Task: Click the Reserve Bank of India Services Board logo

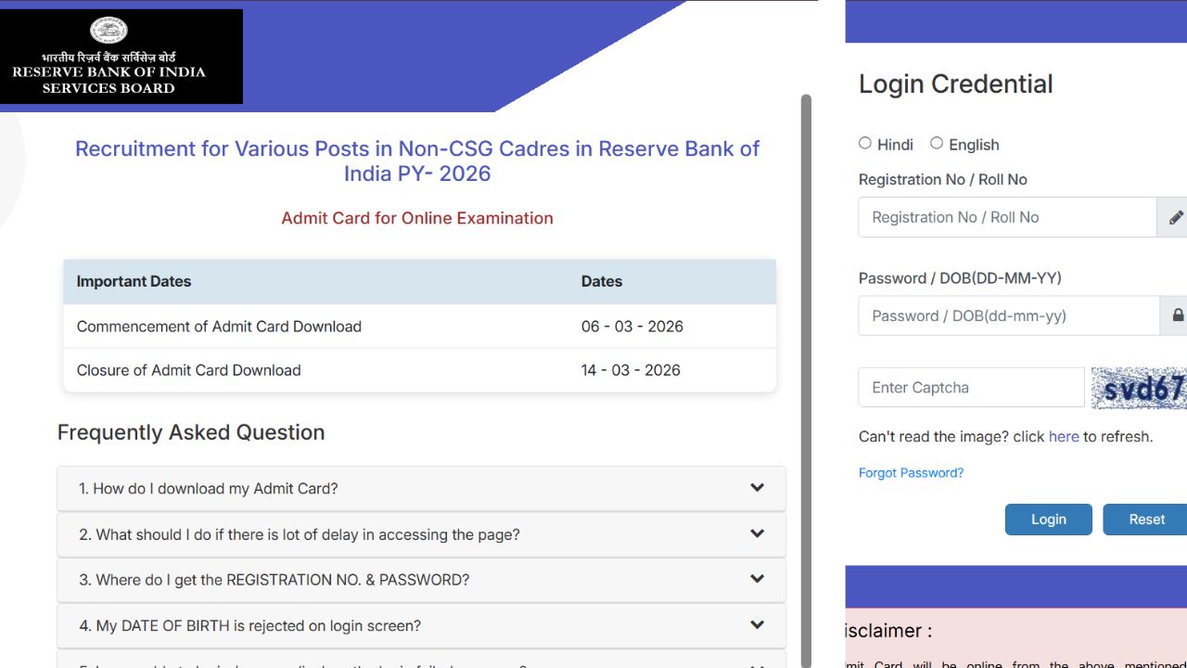Action: 121,57
